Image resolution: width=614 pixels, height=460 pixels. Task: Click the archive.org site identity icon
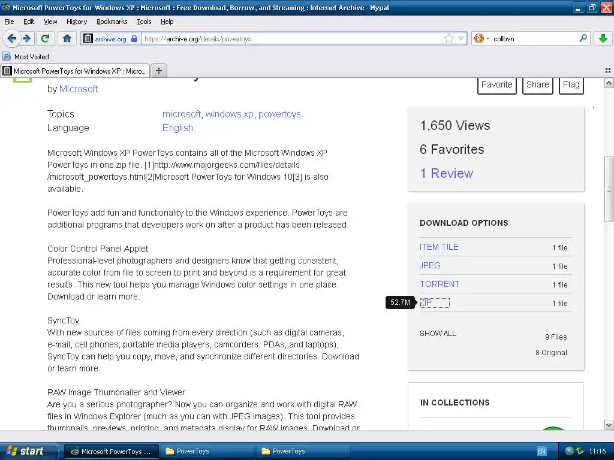coord(88,38)
